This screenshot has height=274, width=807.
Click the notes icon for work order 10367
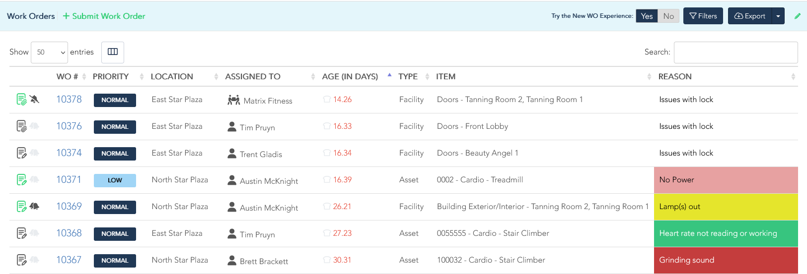[x=21, y=260]
